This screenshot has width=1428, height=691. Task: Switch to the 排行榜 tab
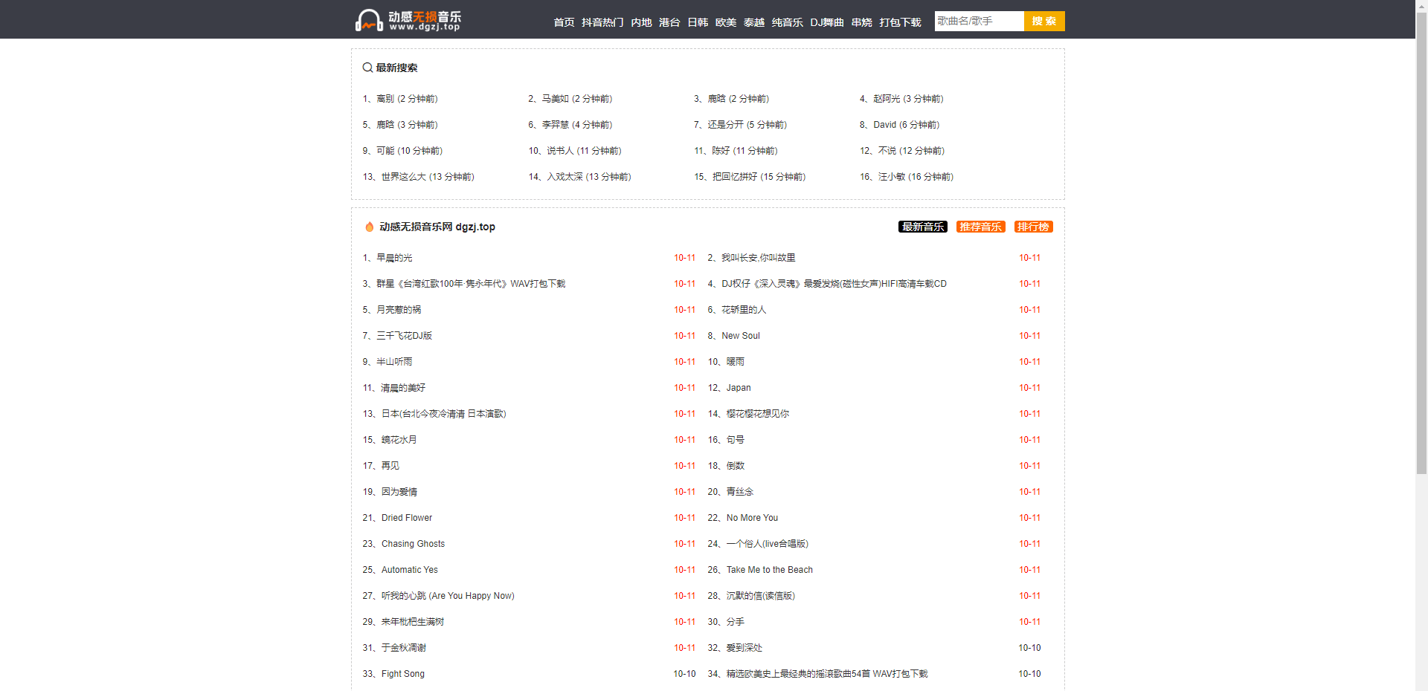coord(1034,227)
